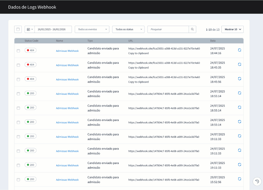This screenshot has height=190, width=263.
Task: Open the first Admissao Webhook link
Action: click(x=67, y=51)
